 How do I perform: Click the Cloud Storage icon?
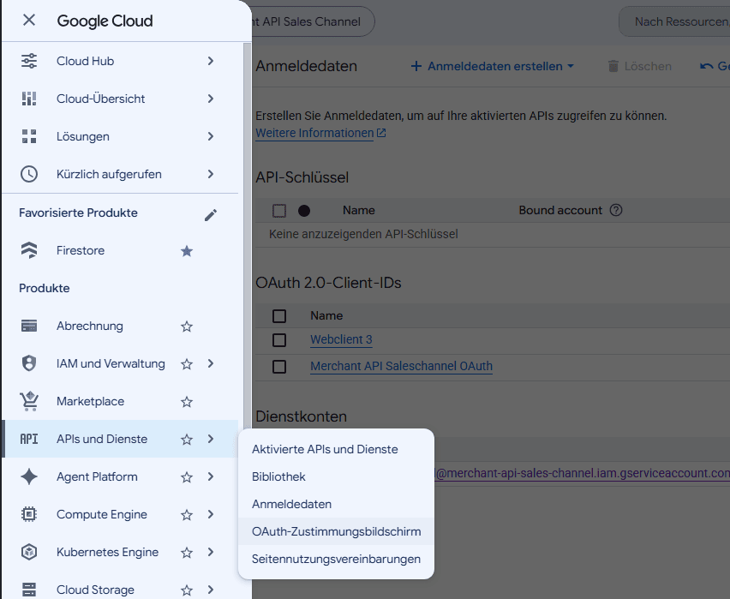click(29, 590)
